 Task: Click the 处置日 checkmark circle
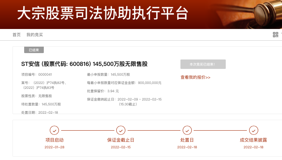[x=187, y=130]
